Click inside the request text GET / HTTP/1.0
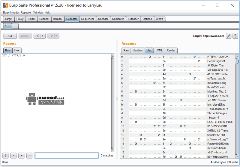Viewport: 240px width, 167px height. 13,56
